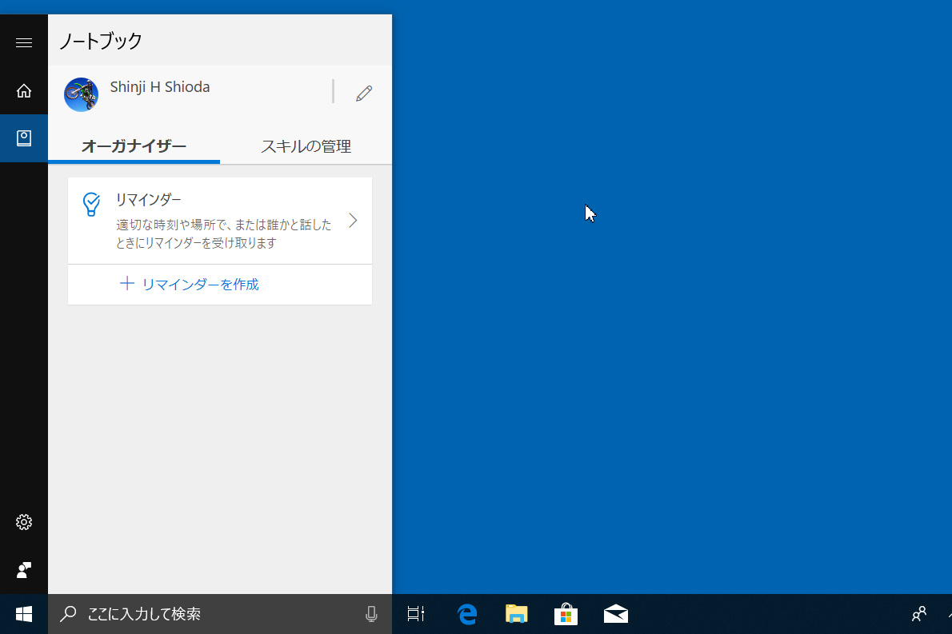Click the reminder description text
This screenshot has height=634, width=952.
[x=224, y=233]
